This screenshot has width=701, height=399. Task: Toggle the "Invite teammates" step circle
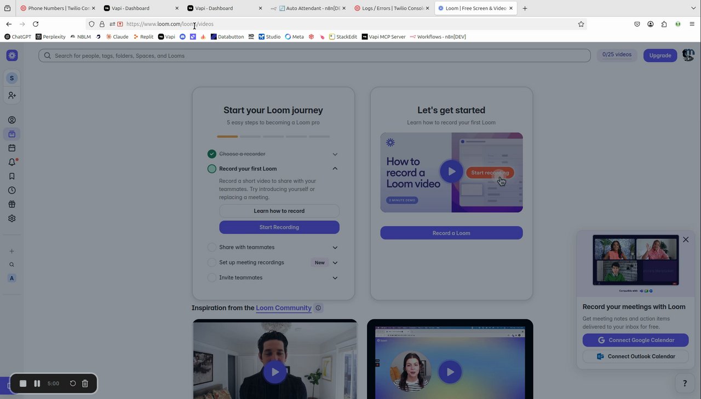(x=212, y=278)
